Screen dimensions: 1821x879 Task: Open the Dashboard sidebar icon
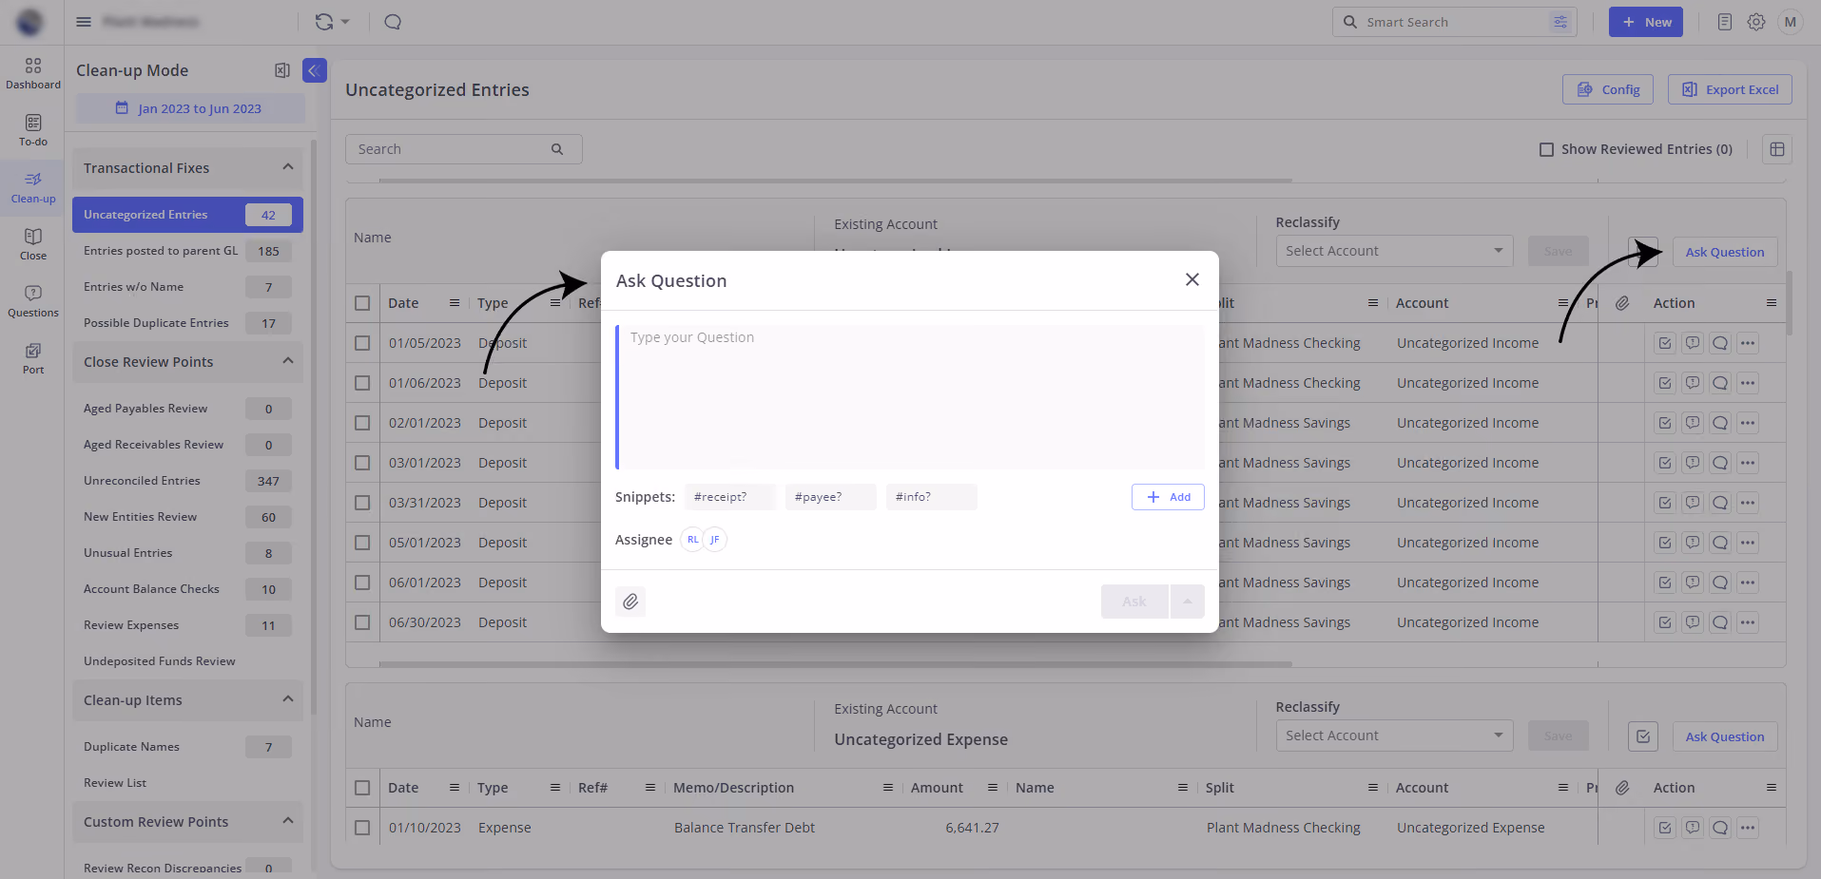click(x=33, y=73)
